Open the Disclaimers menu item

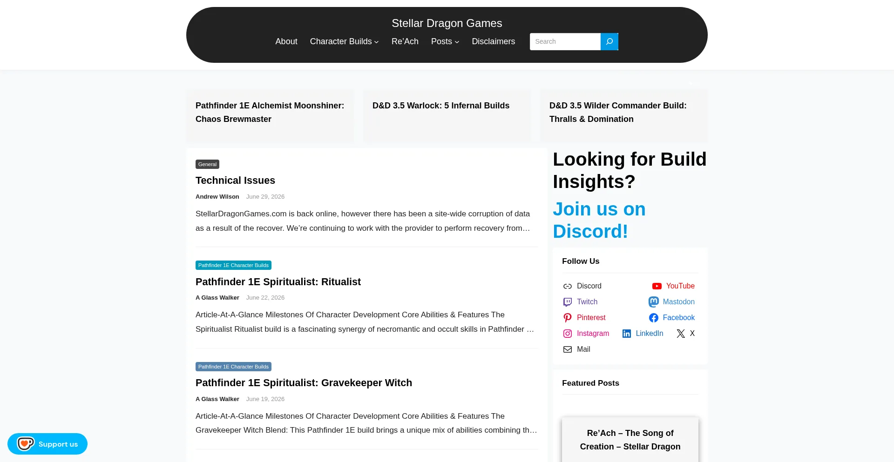[493, 41]
